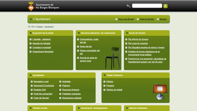Open Convocatòria i ordre del dia link

tap(89, 41)
